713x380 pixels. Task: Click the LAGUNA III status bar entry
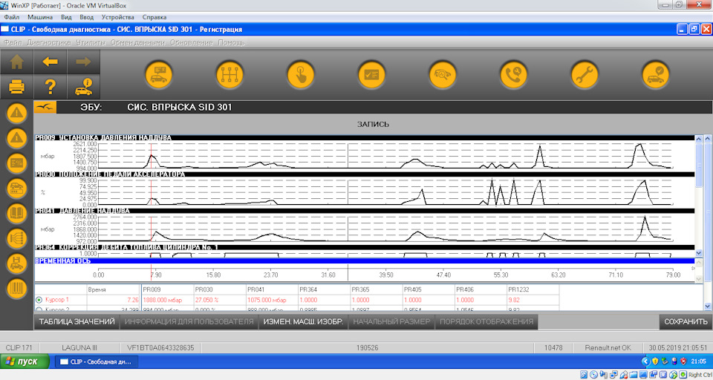click(79, 348)
